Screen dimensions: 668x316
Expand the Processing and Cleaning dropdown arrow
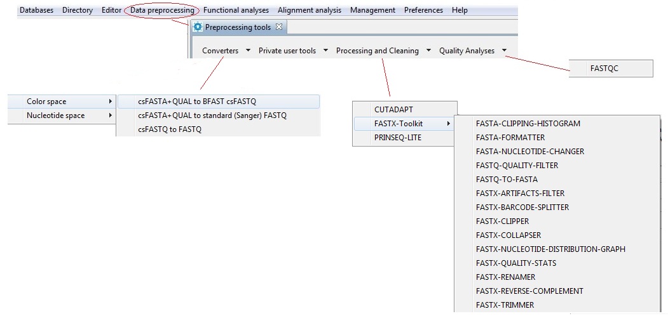428,51
